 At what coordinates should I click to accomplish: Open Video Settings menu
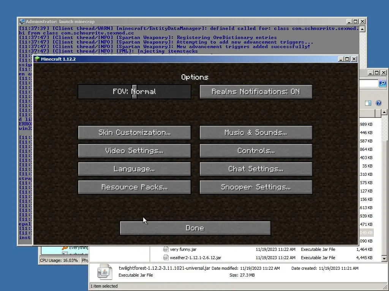[134, 151]
